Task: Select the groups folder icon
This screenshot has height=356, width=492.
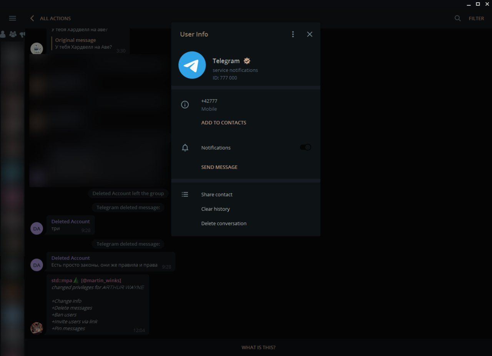Action: pyautogui.click(x=13, y=34)
